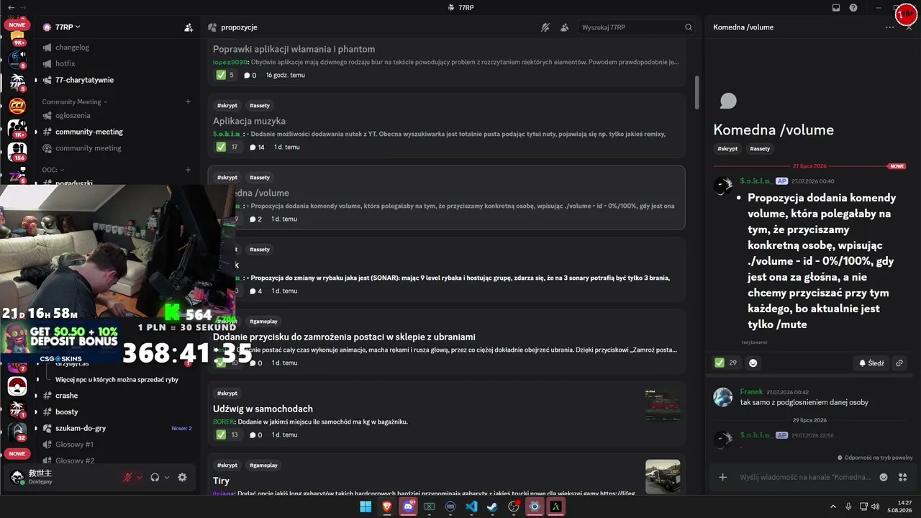Collapse the OOC category
921x518 pixels.
pyautogui.click(x=53, y=171)
